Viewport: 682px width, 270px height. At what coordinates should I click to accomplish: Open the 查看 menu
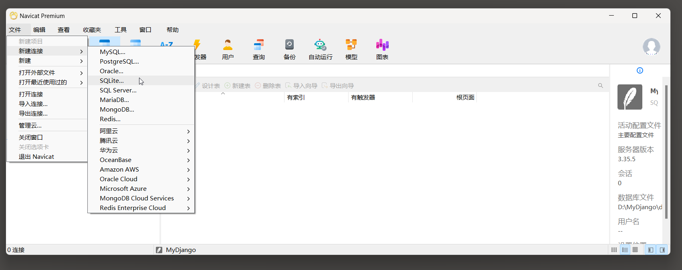[64, 30]
